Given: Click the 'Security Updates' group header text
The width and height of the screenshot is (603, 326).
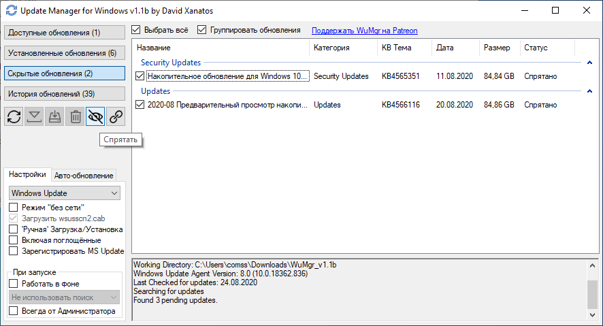Looking at the screenshot, I should point(171,63).
